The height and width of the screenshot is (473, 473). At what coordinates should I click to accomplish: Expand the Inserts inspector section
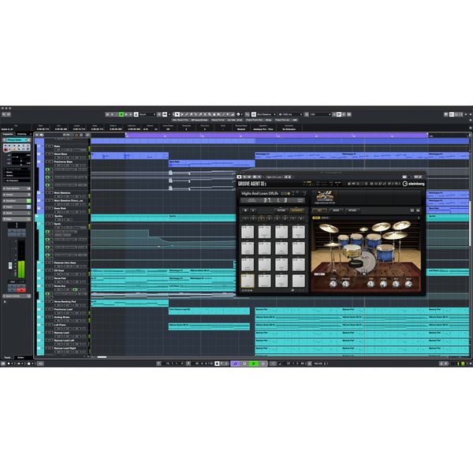(17, 207)
